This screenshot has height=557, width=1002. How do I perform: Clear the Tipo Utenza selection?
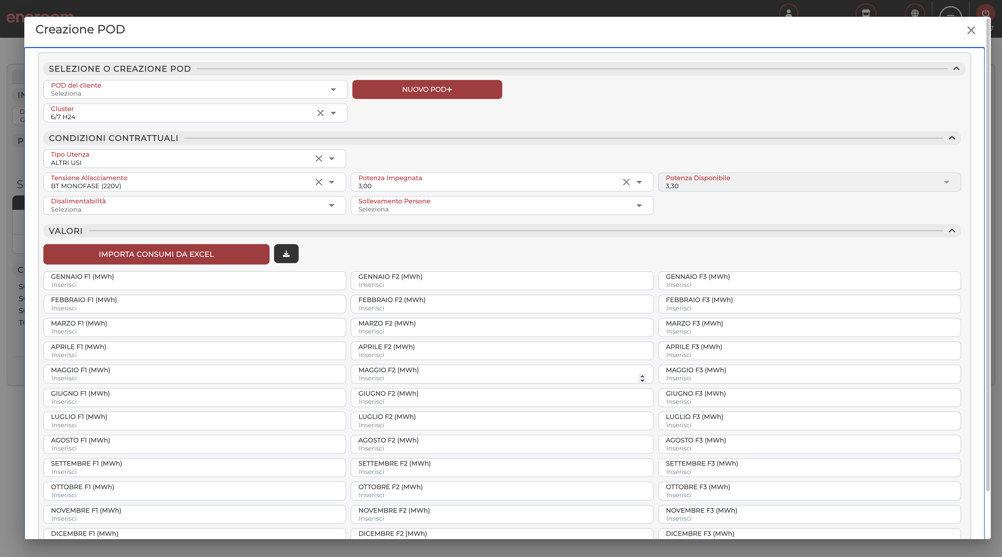point(319,158)
